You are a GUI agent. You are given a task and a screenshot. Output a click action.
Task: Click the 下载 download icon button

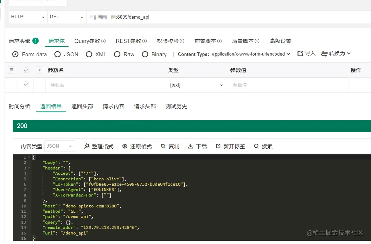[198, 146]
